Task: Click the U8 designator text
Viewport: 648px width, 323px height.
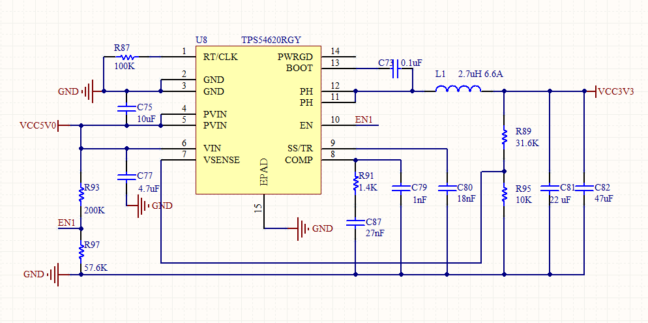Action: click(x=201, y=40)
